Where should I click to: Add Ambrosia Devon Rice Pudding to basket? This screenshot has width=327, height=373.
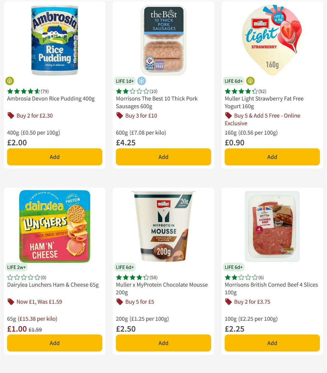click(x=55, y=157)
